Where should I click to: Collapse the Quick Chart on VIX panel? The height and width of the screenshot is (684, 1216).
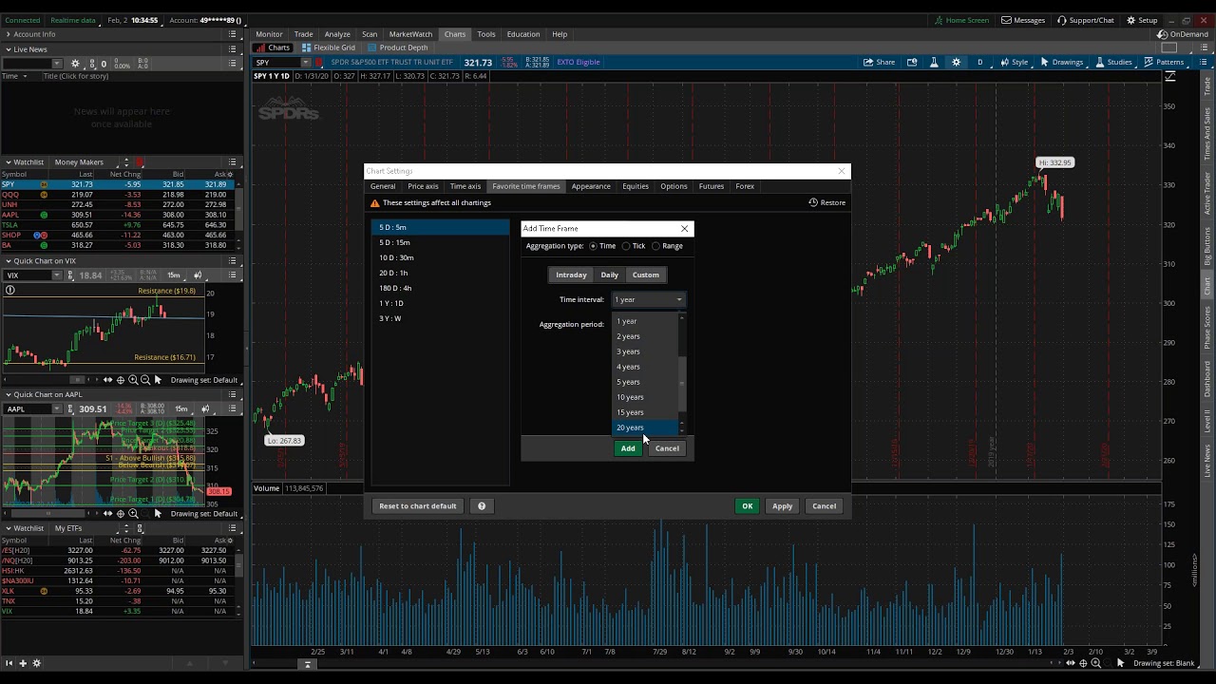(8, 261)
